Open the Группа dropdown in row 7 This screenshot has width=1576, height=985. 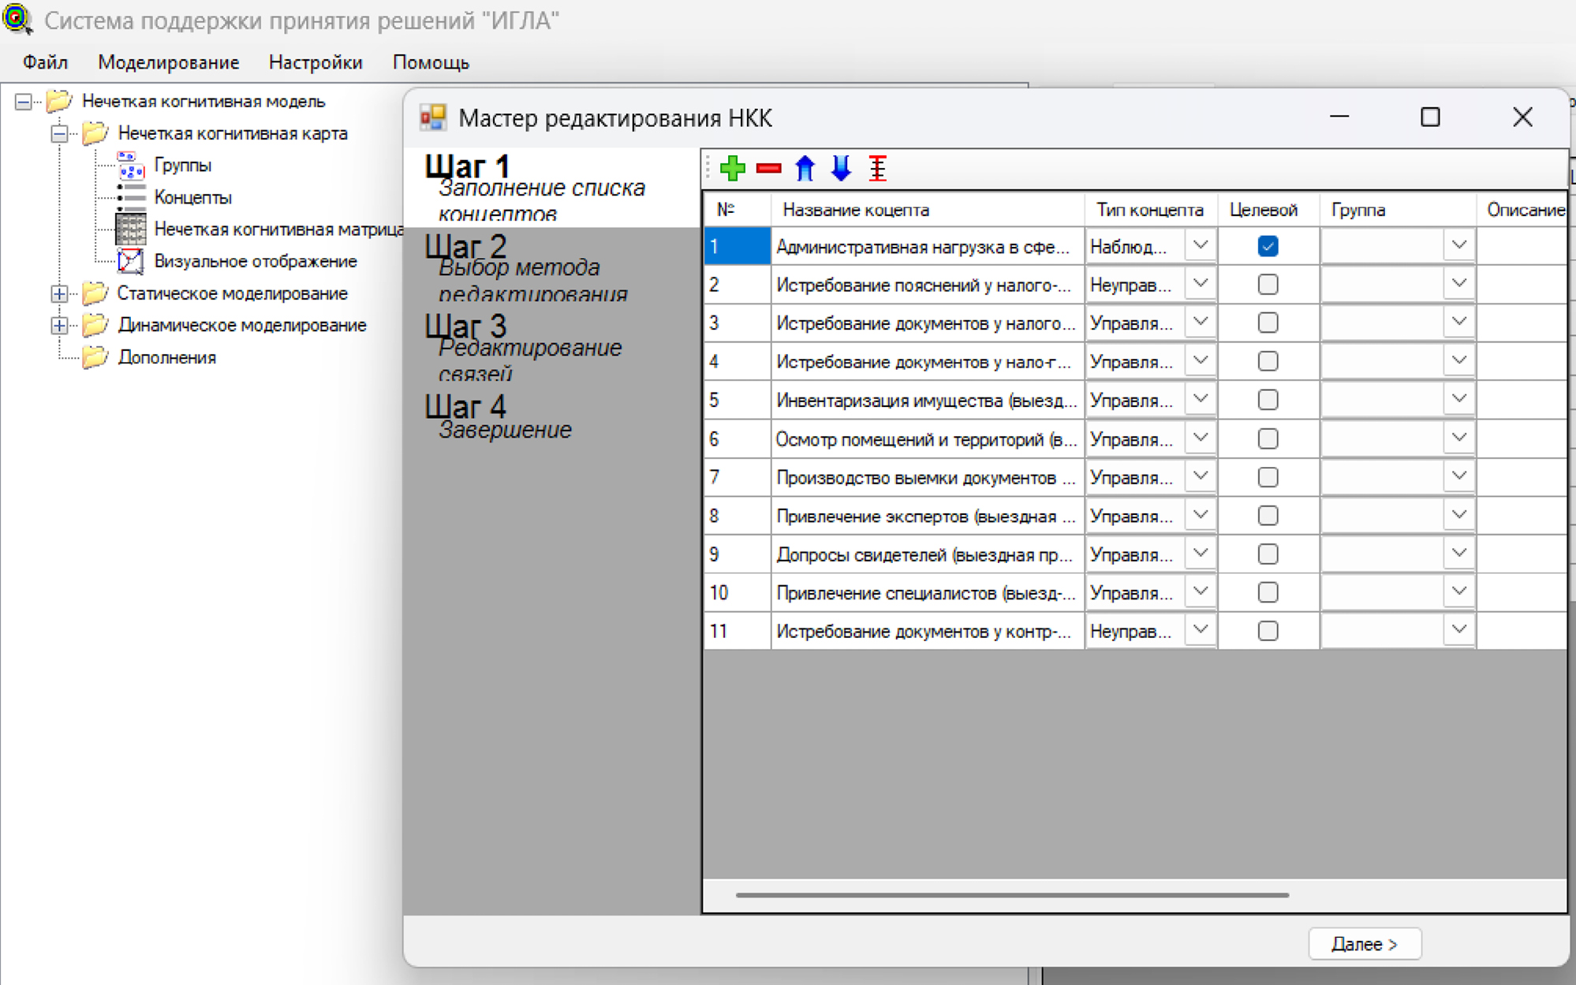[x=1458, y=477]
